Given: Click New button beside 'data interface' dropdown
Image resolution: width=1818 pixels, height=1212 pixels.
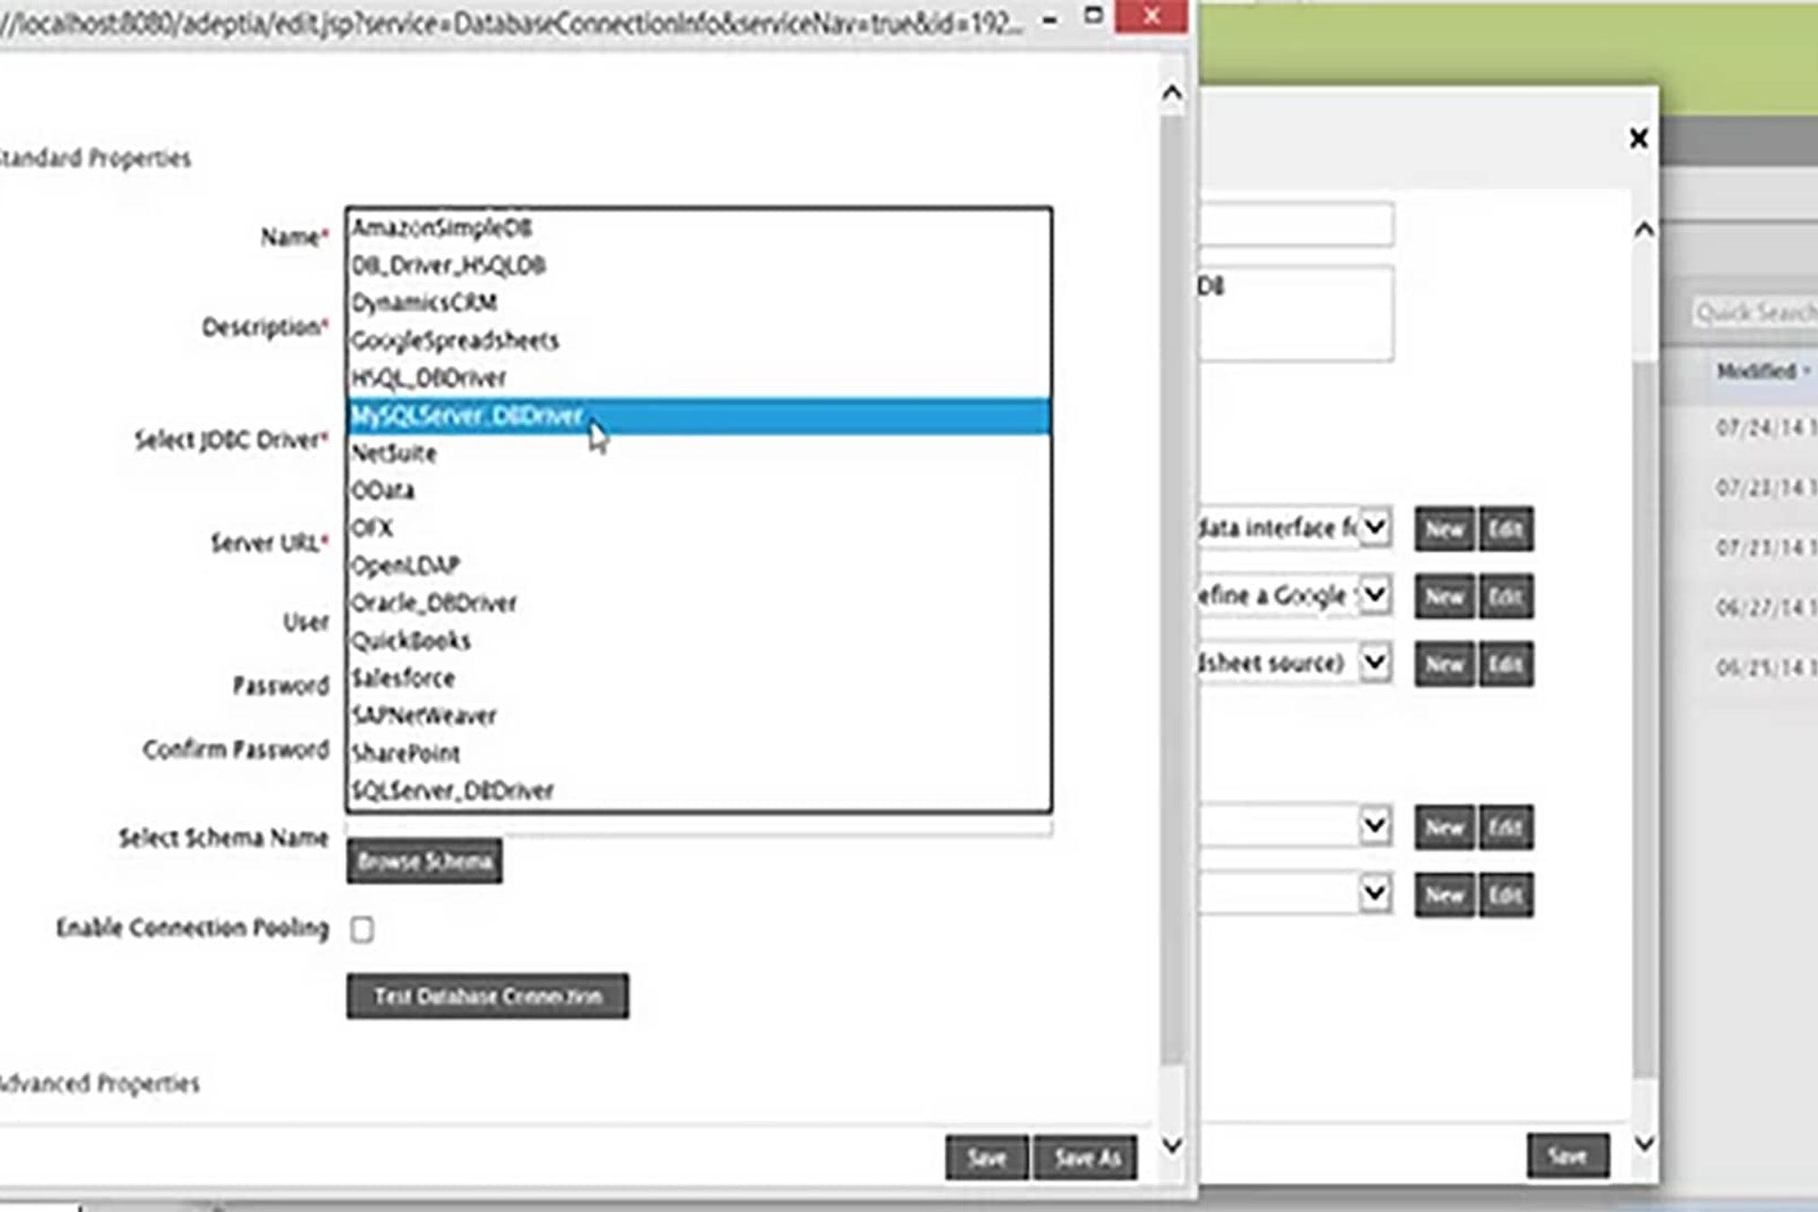Looking at the screenshot, I should pyautogui.click(x=1444, y=529).
